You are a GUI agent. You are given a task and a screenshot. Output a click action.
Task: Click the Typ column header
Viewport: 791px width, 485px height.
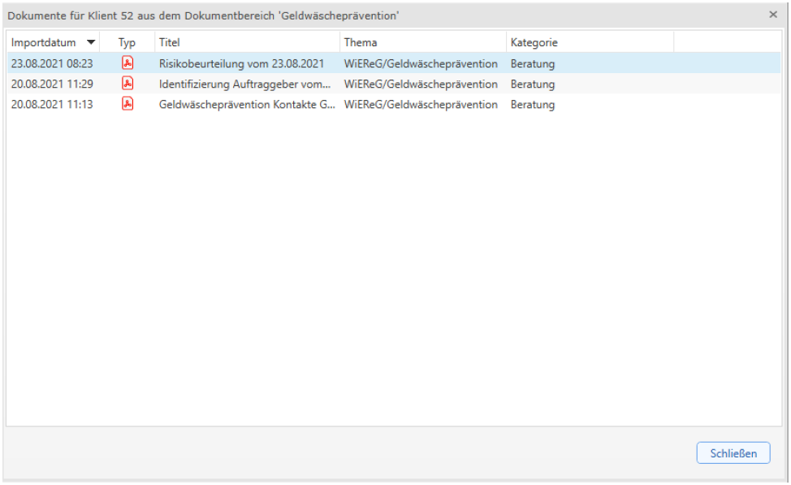(x=127, y=42)
